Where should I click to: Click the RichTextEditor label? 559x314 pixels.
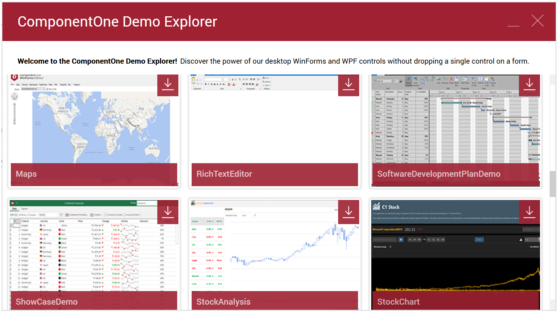click(x=224, y=174)
